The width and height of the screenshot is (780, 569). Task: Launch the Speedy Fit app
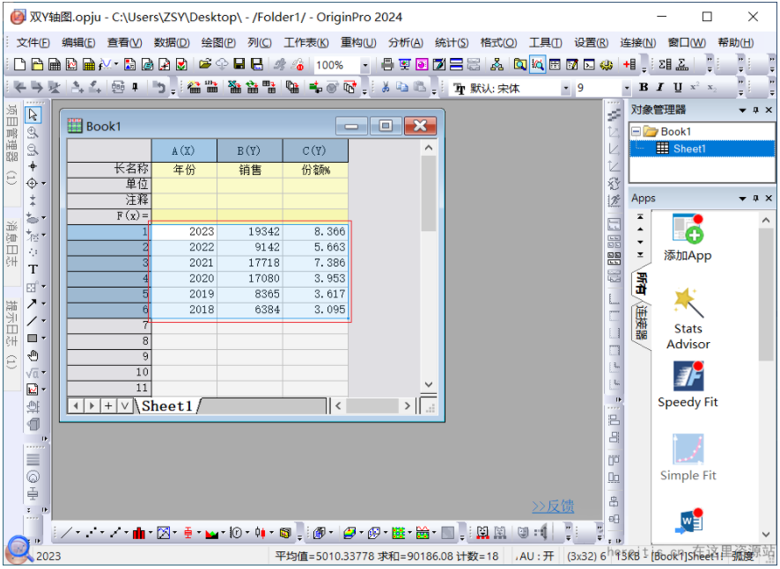click(688, 384)
